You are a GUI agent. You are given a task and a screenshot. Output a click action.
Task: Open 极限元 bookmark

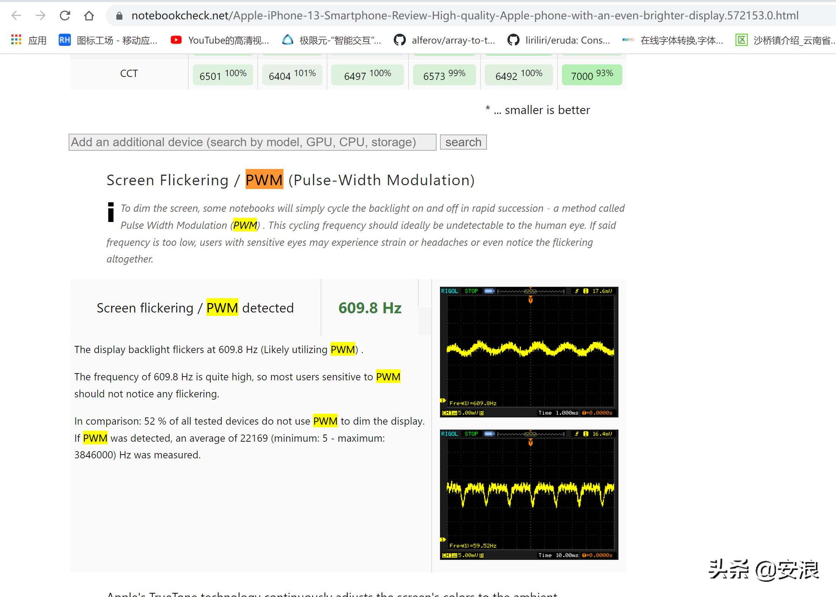point(332,40)
